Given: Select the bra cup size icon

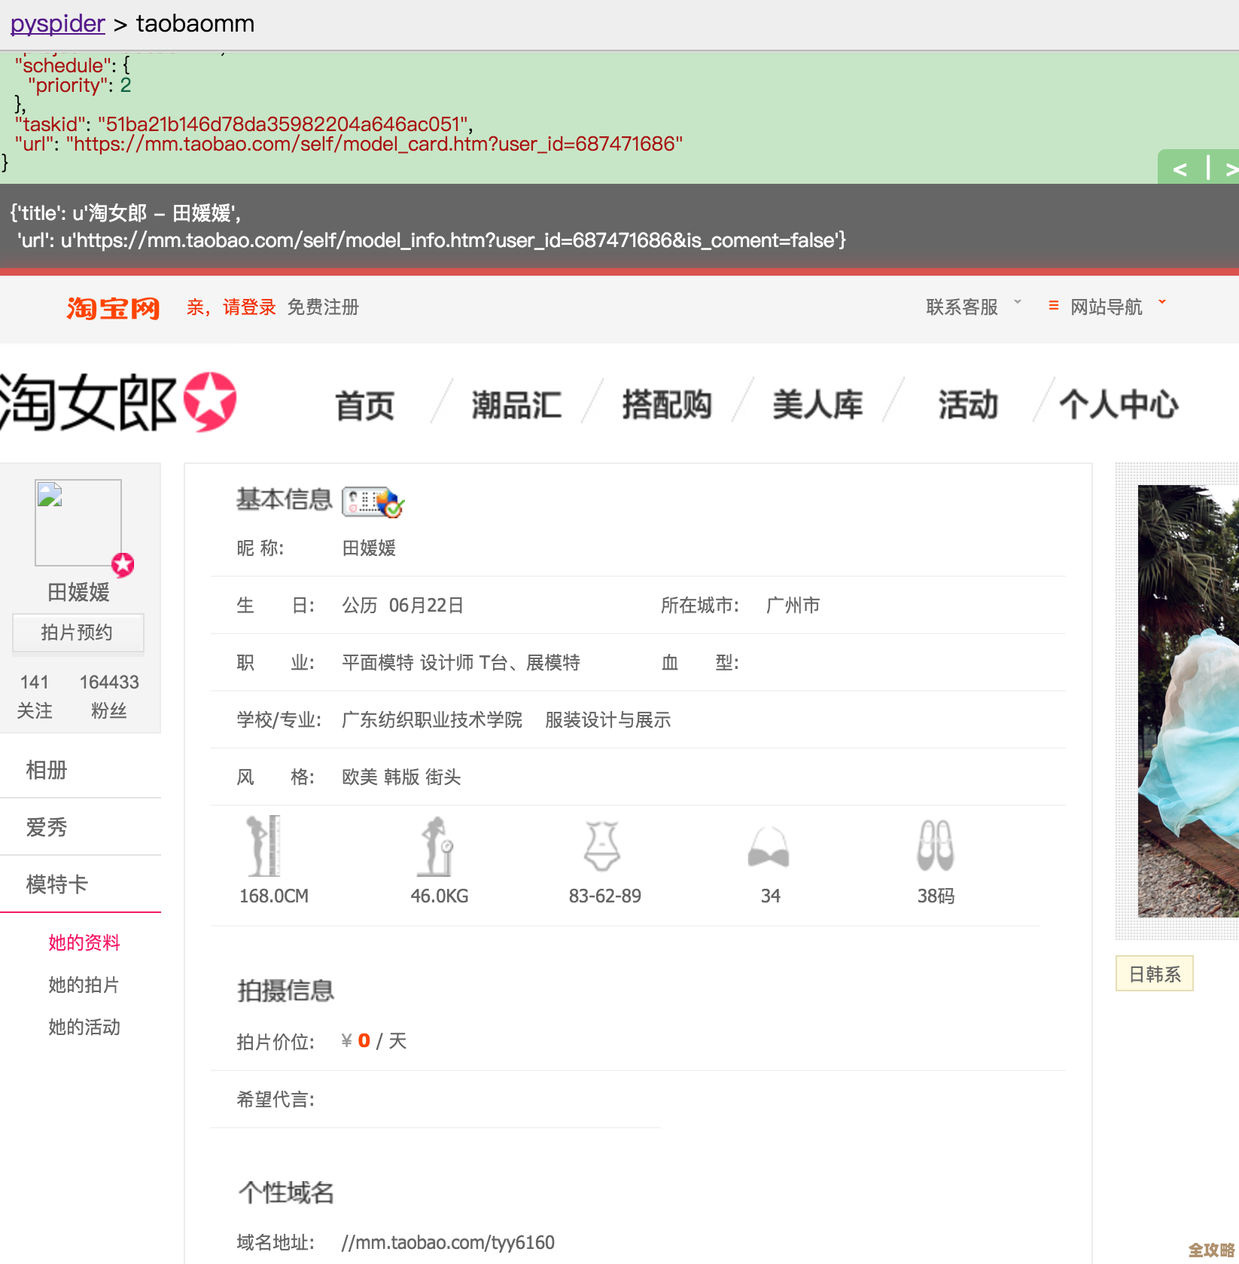Looking at the screenshot, I should (x=769, y=847).
